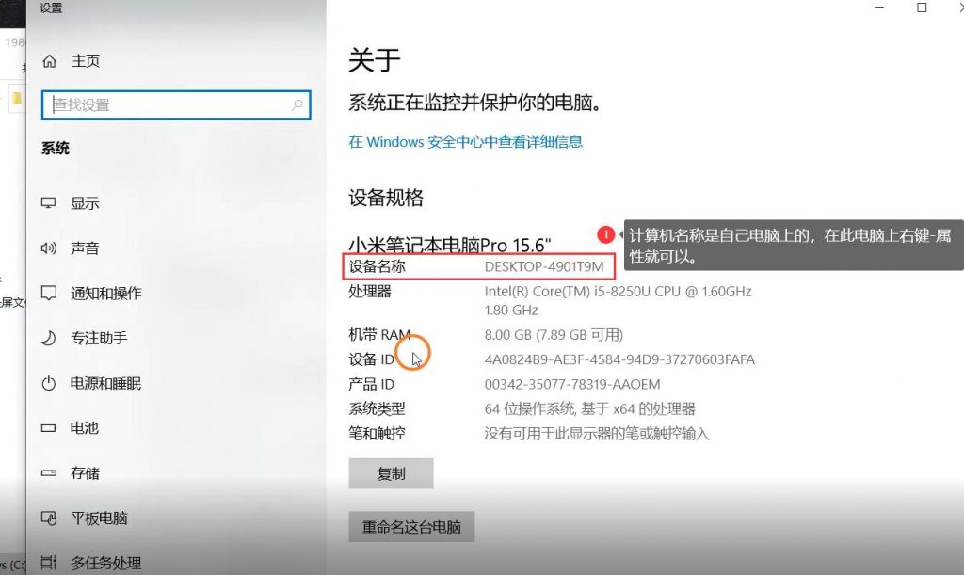Select the device name DESKTOP-4901T9M text

click(x=544, y=266)
